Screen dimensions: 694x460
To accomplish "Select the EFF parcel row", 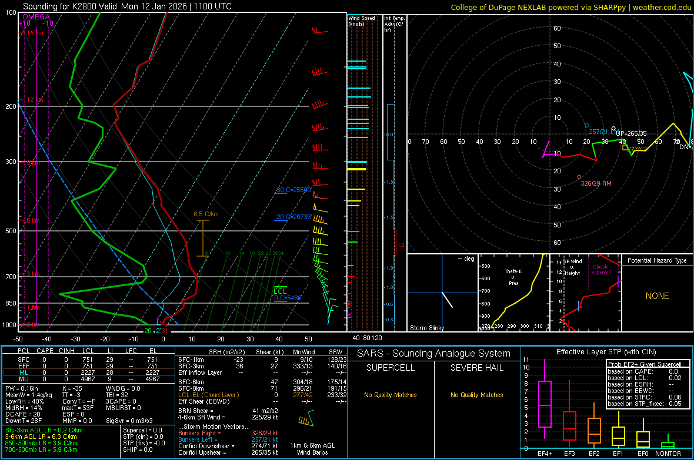I will click(x=88, y=366).
